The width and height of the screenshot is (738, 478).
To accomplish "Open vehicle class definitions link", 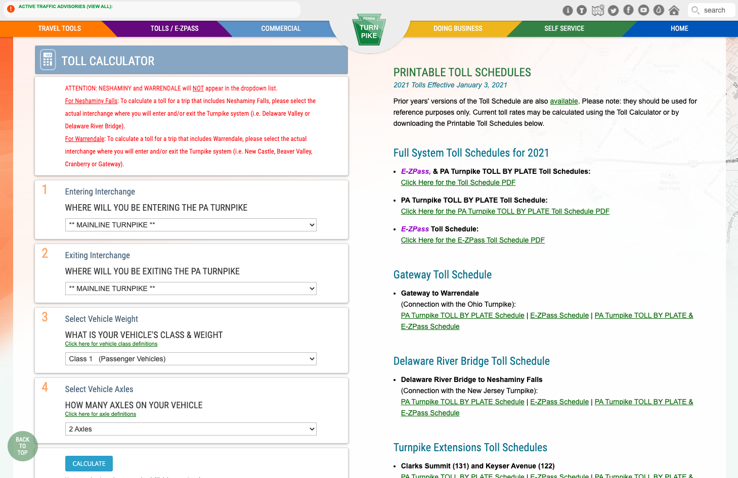I will click(x=111, y=344).
